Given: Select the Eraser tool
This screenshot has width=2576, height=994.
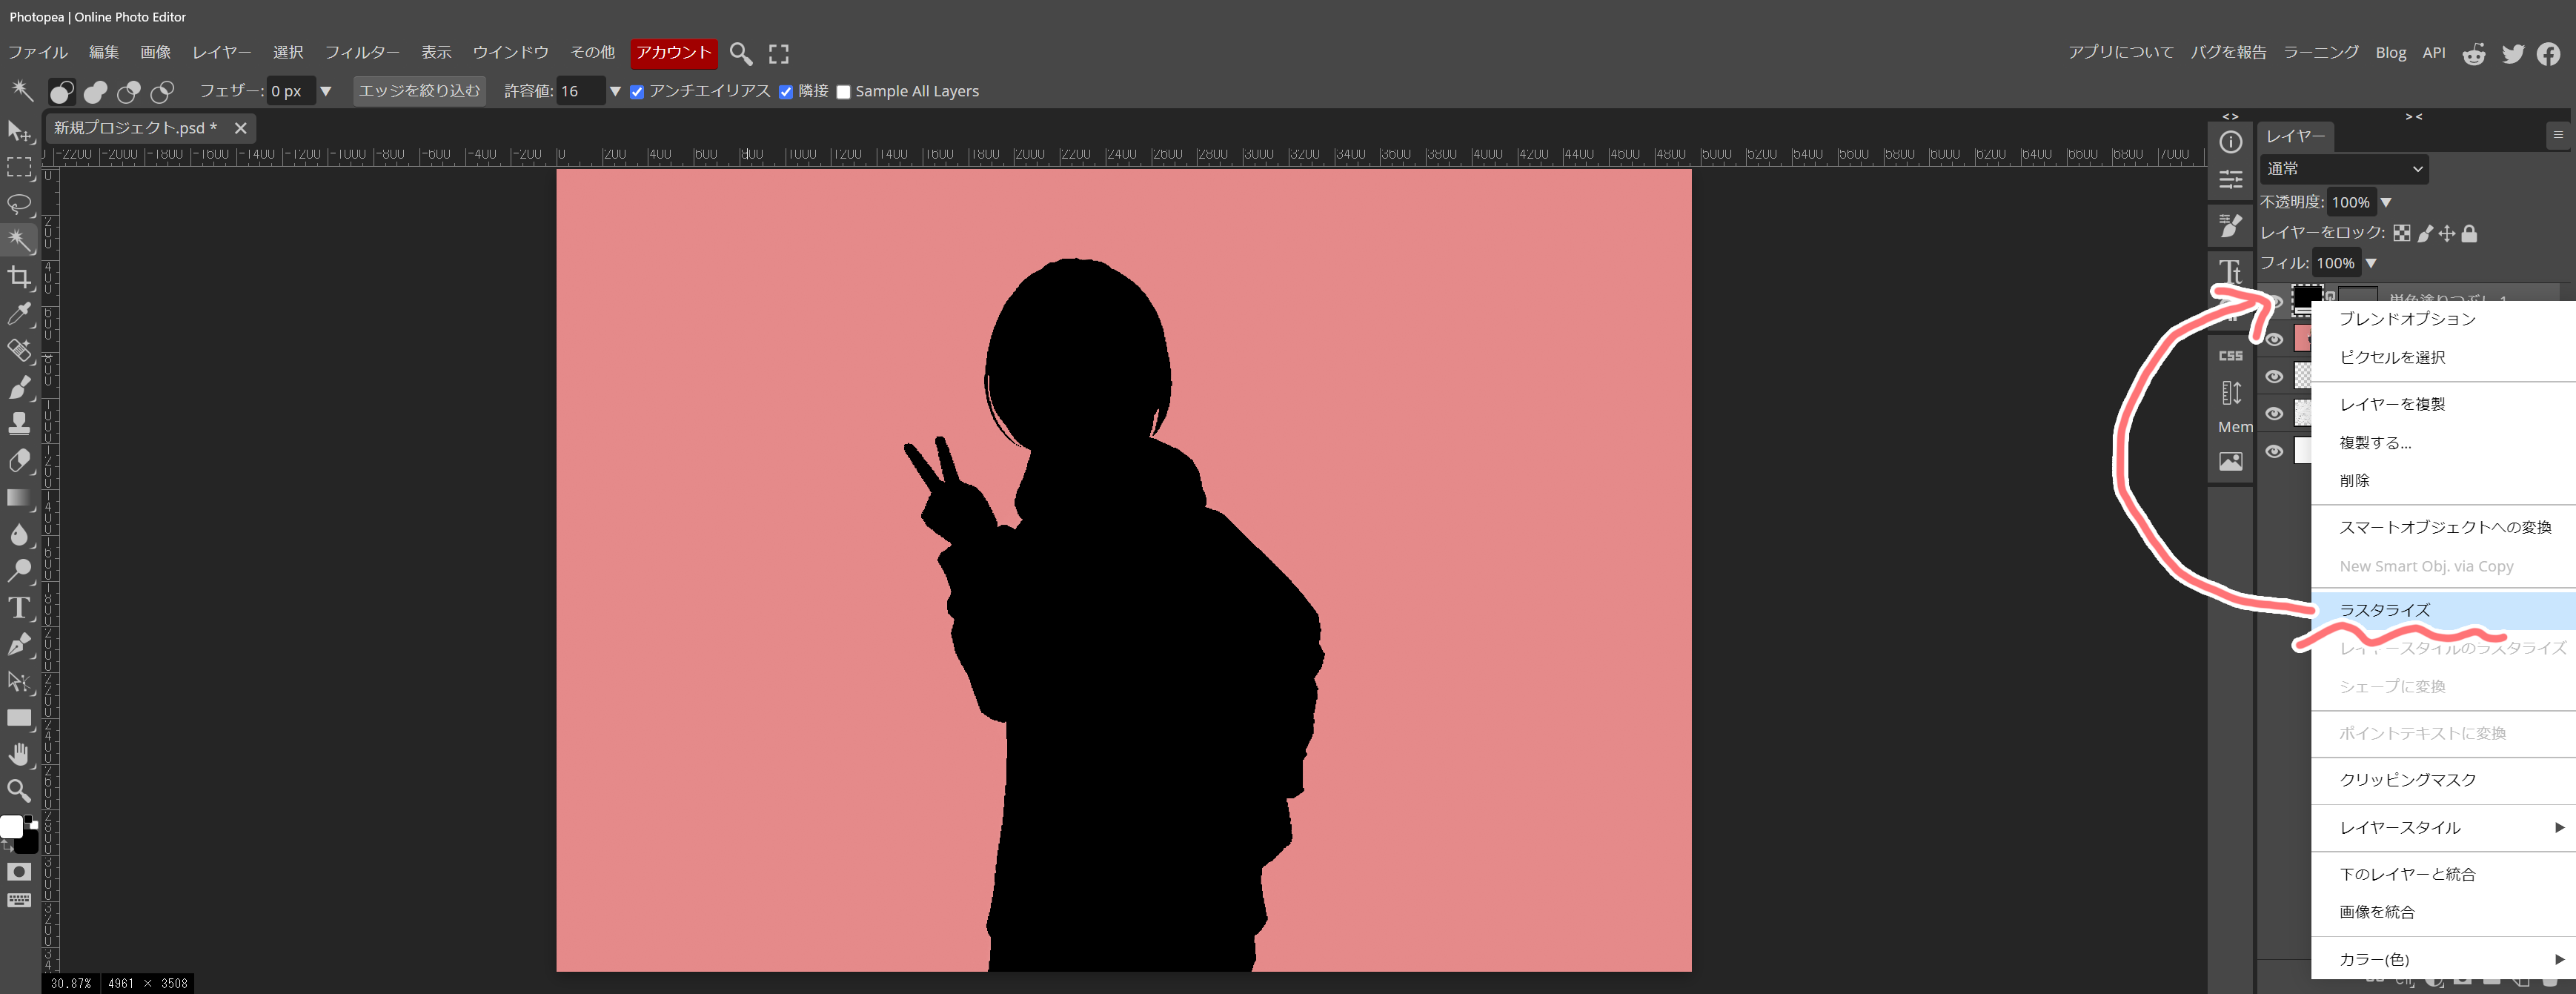Looking at the screenshot, I should point(19,461).
